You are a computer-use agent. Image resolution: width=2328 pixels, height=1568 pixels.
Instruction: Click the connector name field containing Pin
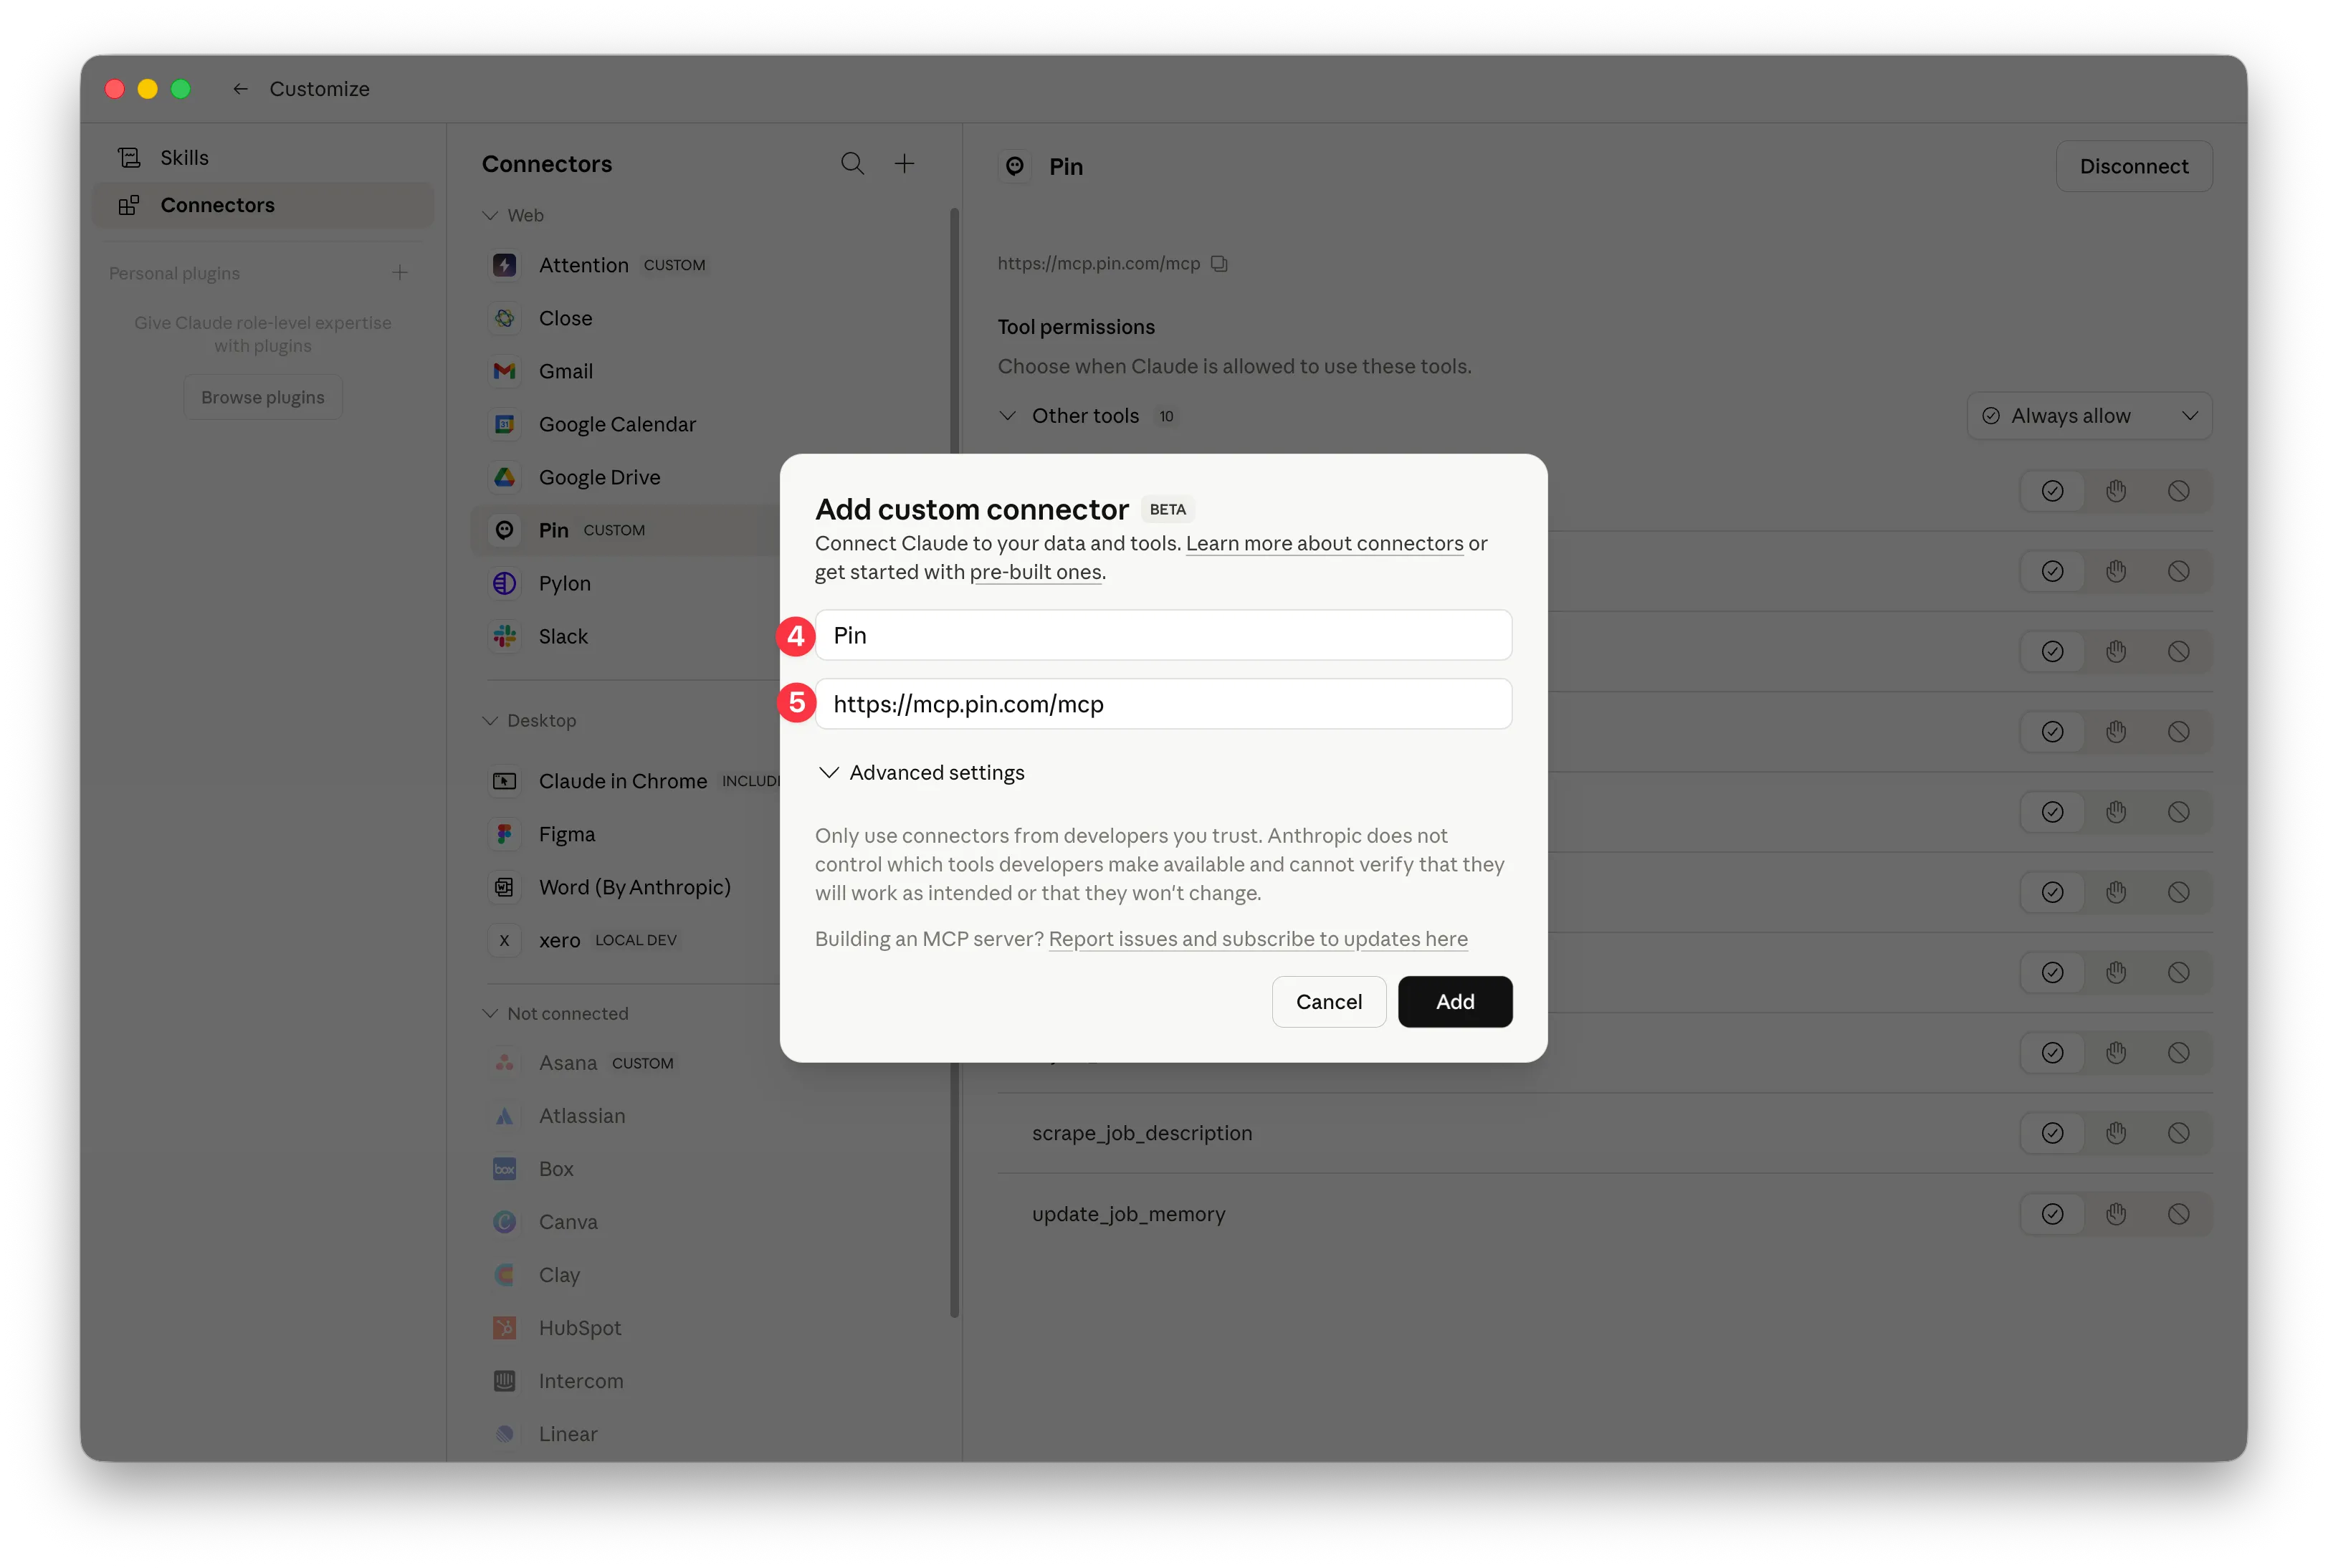click(1163, 635)
